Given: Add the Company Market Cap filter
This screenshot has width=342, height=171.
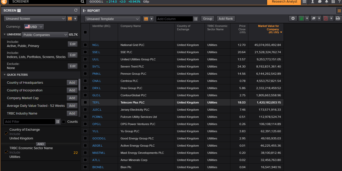Looking at the screenshot, I should coord(72,98).
